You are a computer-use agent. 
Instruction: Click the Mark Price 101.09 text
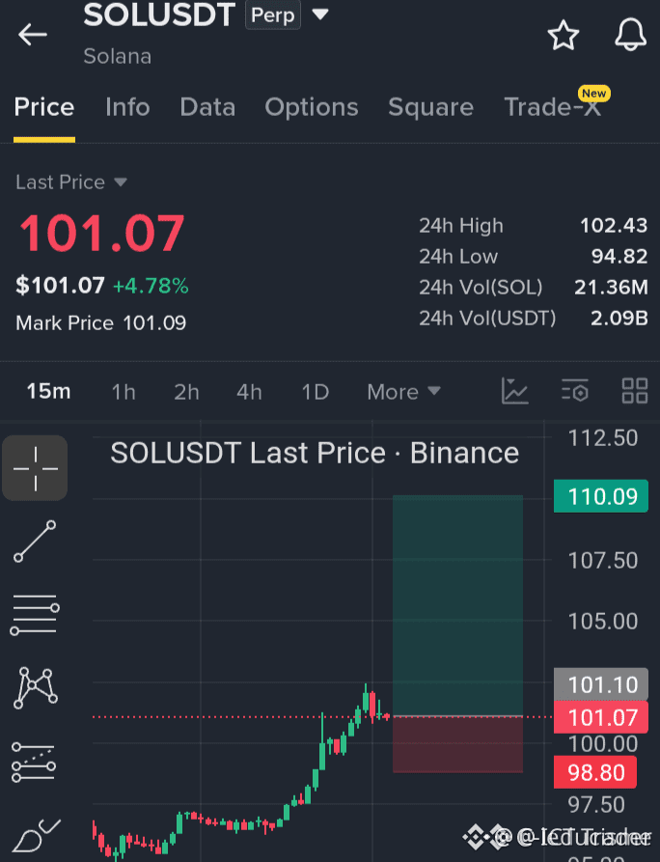(101, 322)
